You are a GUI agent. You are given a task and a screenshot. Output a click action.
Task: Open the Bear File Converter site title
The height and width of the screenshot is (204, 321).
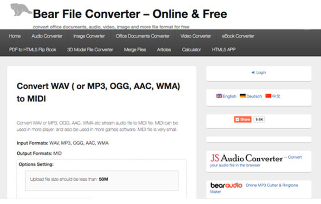point(130,14)
